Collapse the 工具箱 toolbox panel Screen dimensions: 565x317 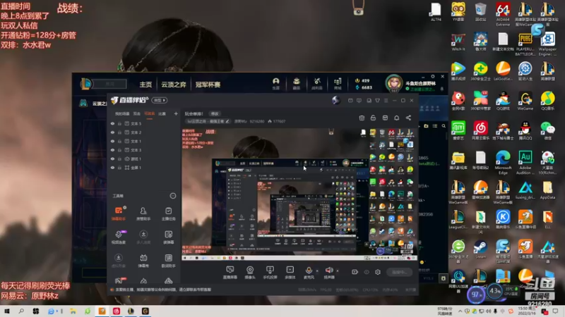coord(173,196)
